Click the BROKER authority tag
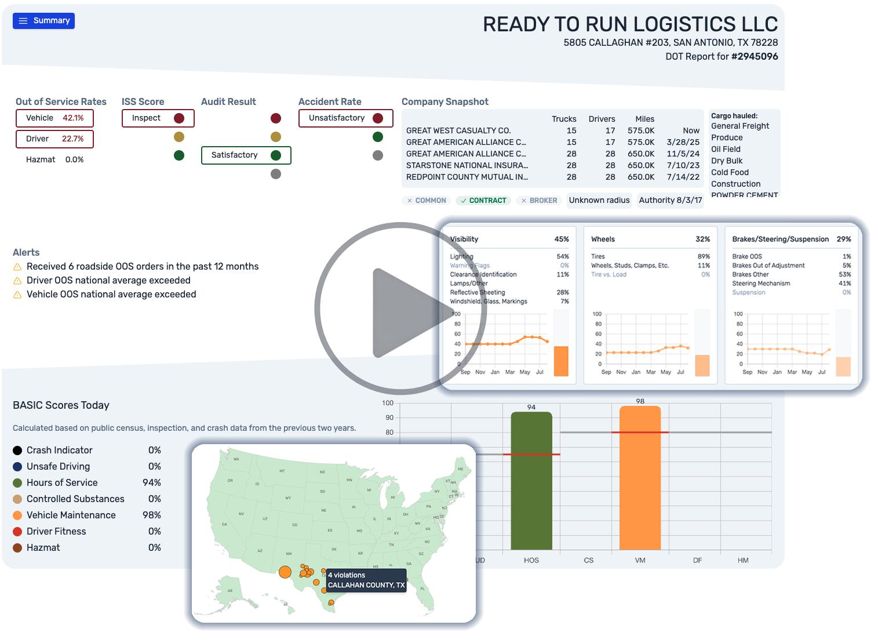 pyautogui.click(x=539, y=201)
